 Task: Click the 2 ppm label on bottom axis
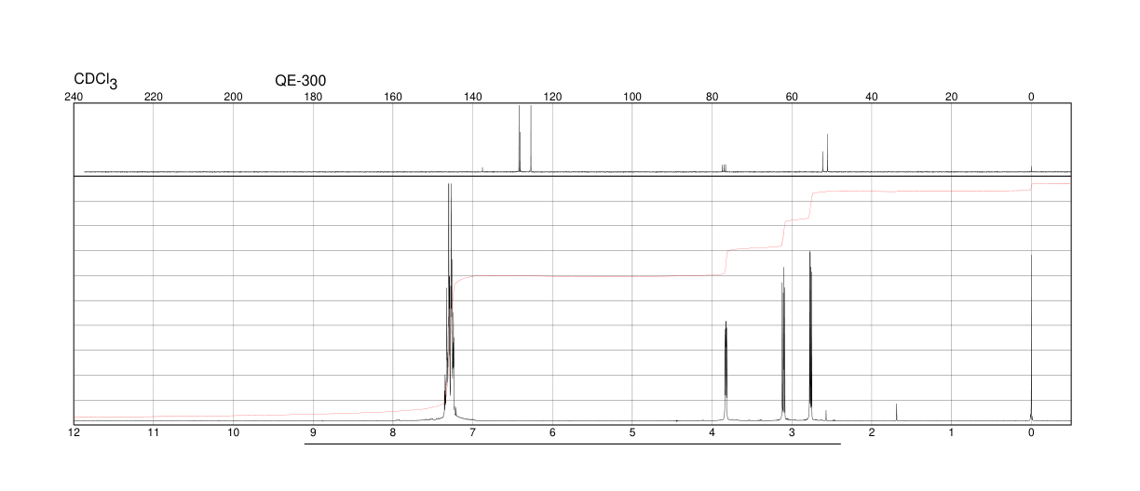[872, 433]
